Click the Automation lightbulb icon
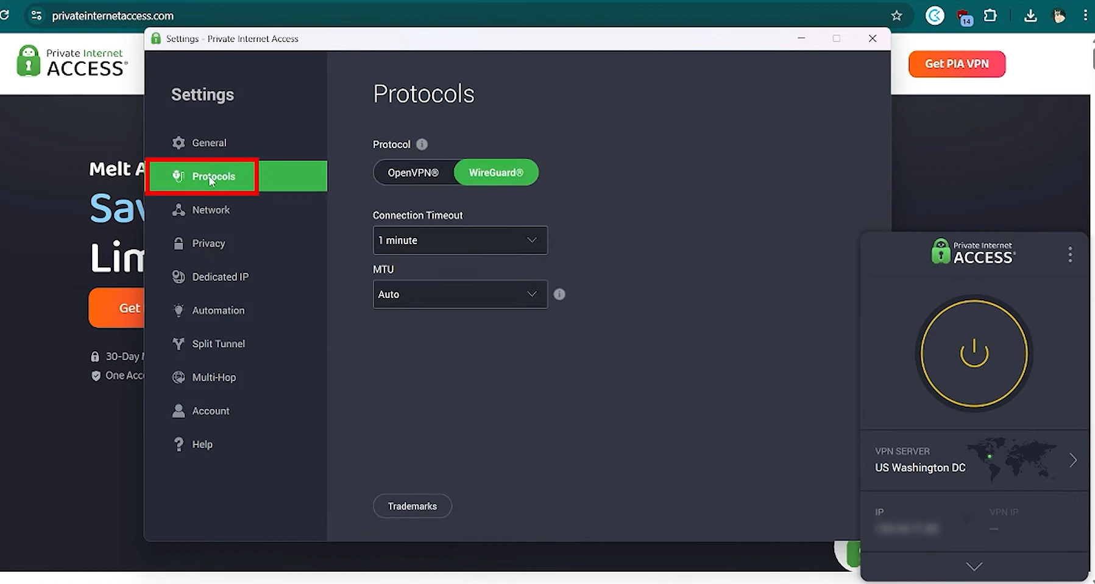The image size is (1095, 584). click(179, 310)
